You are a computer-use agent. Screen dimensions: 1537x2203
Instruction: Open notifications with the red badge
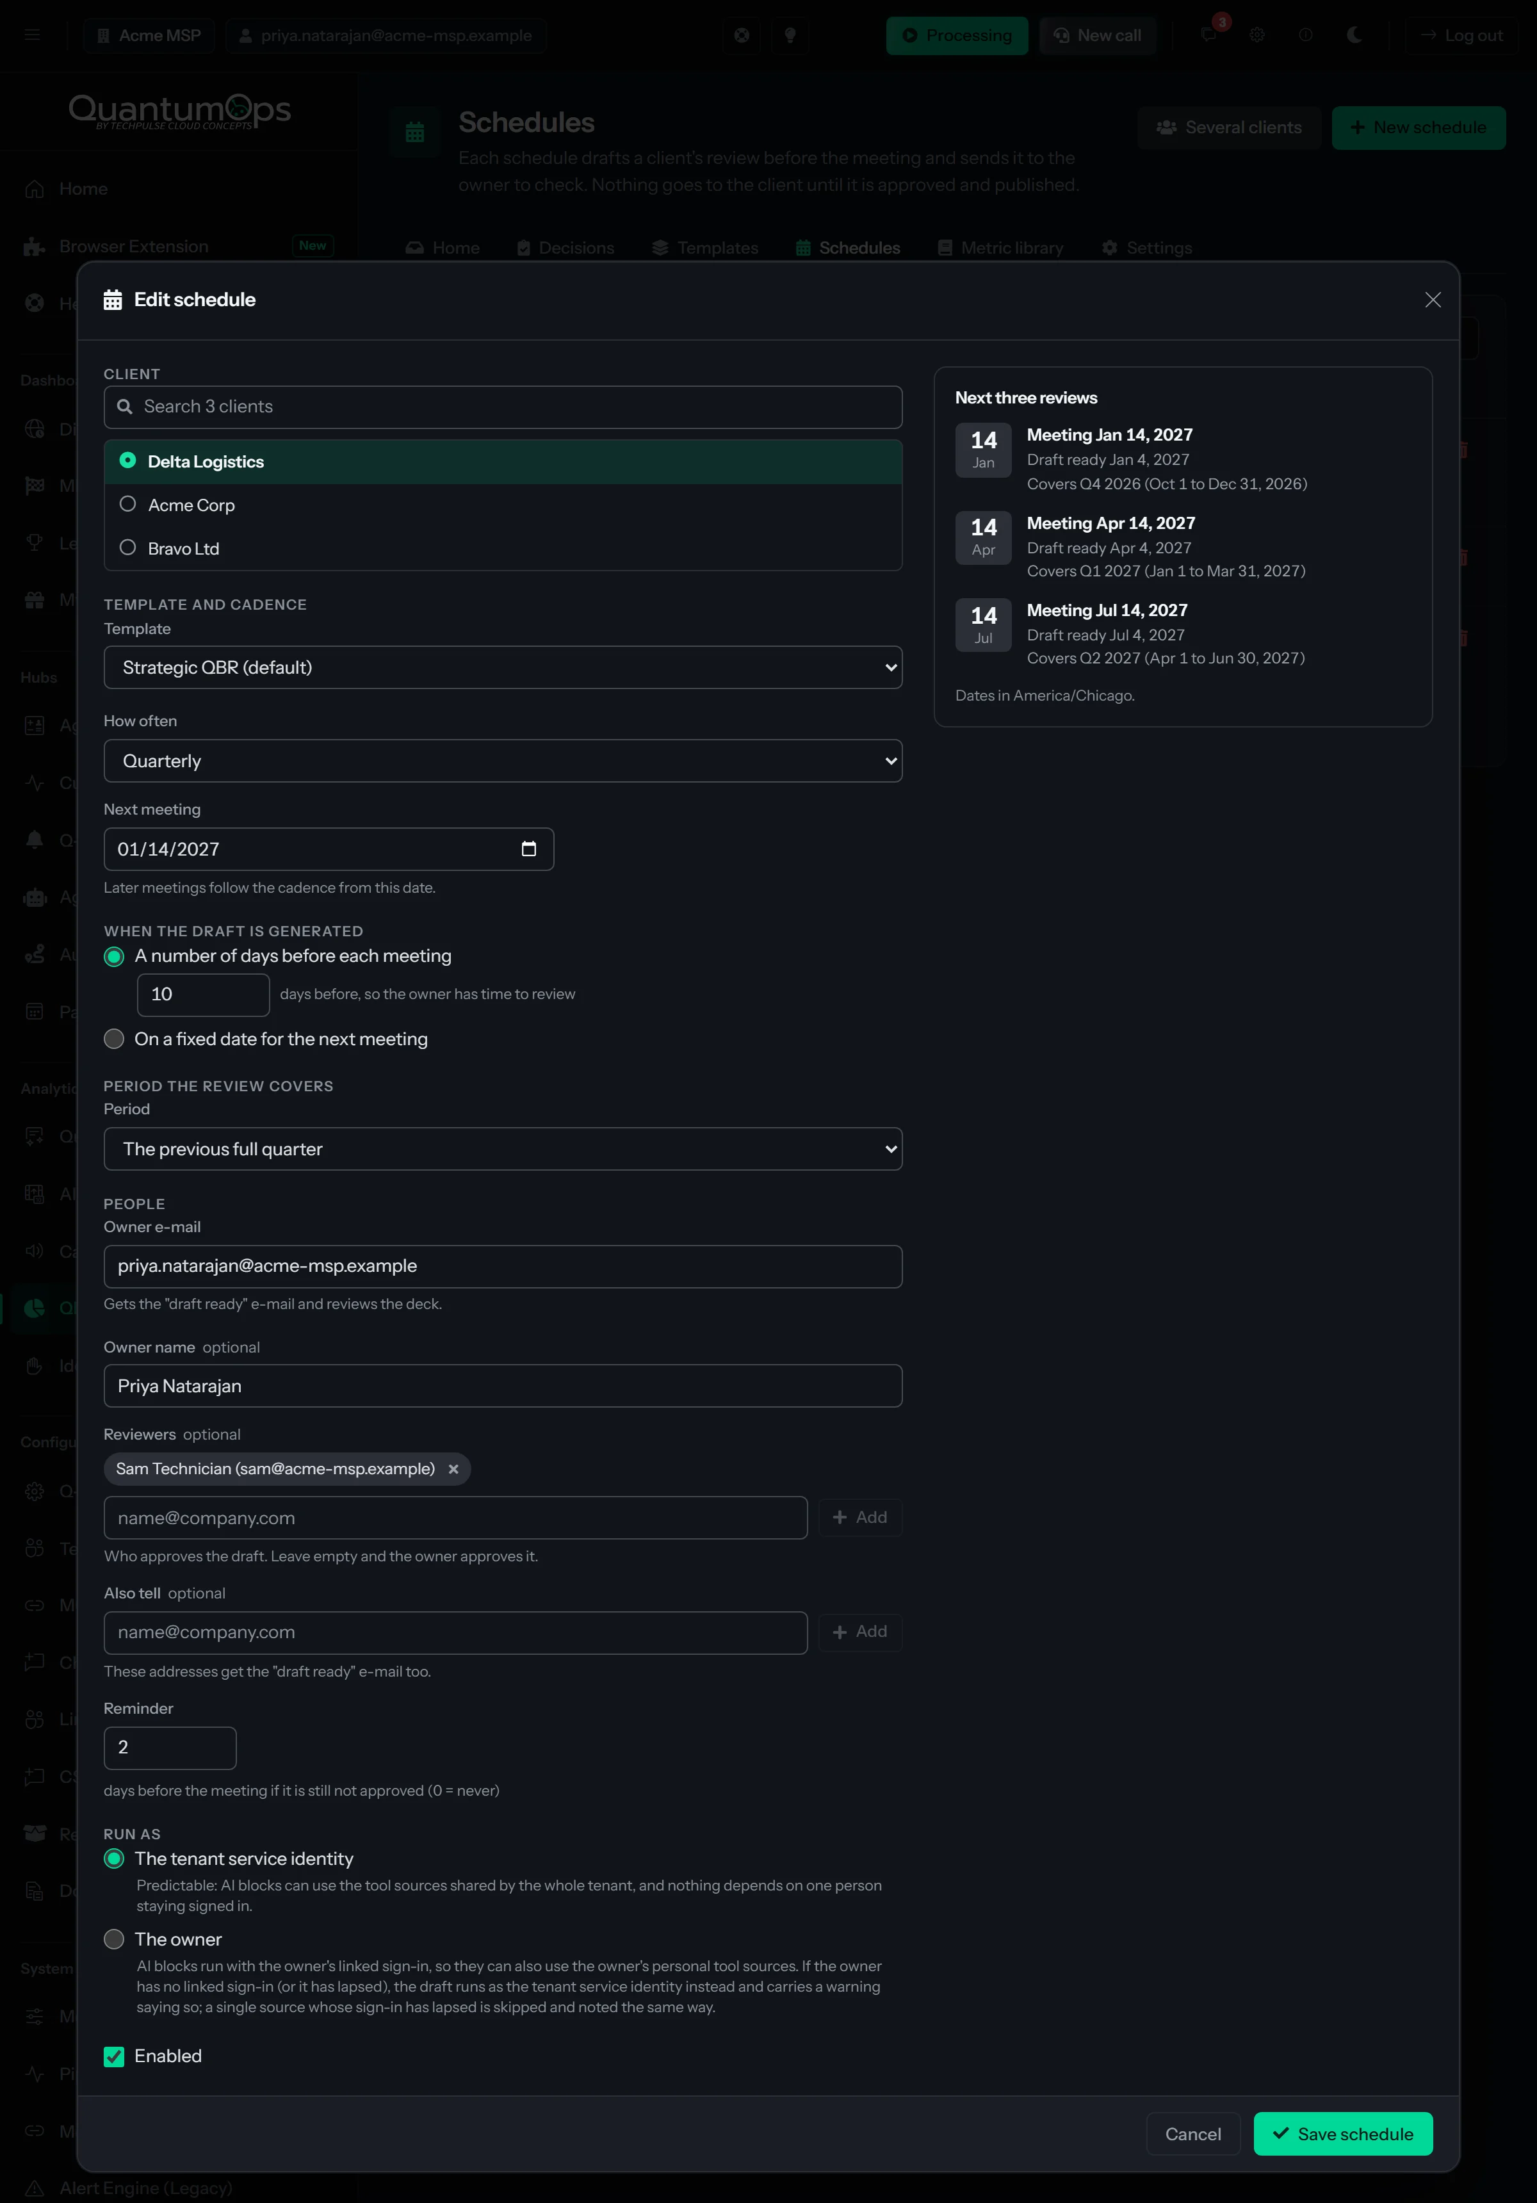pos(1209,35)
